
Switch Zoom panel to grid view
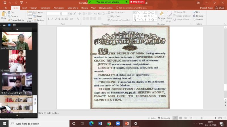coord(14,25)
